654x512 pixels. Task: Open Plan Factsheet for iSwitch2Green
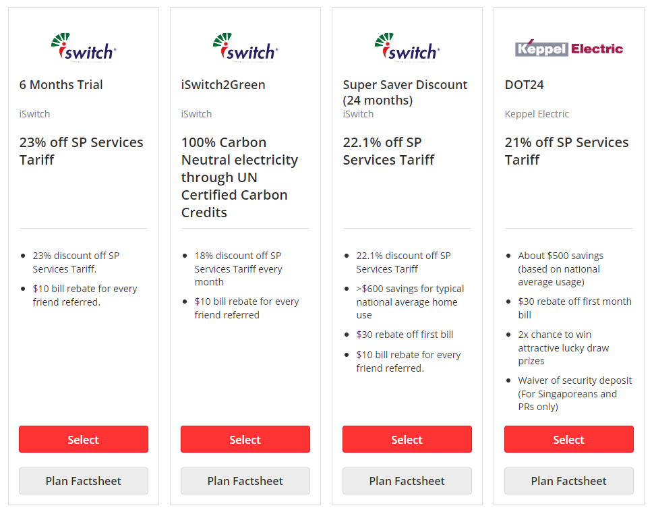point(245,481)
